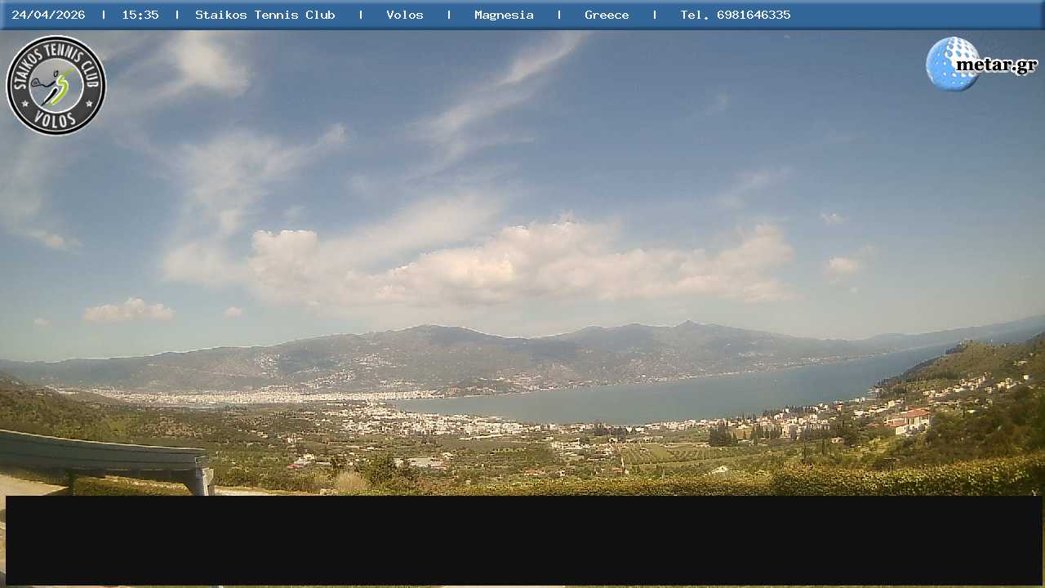Viewport: 1045px width, 588px height.
Task: Open the metar.gr text link
Action: pos(996,65)
